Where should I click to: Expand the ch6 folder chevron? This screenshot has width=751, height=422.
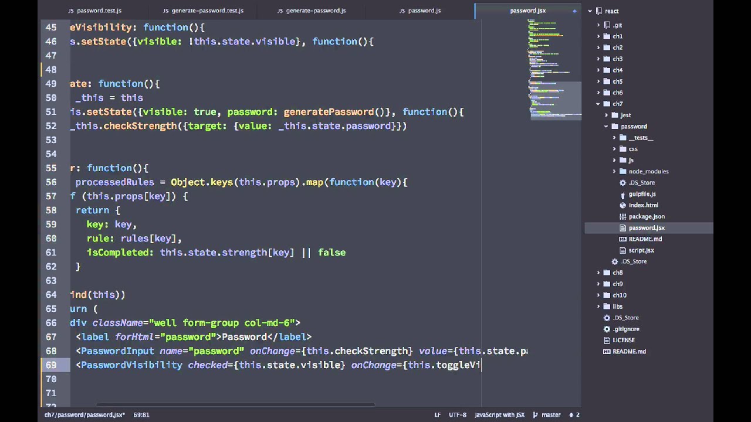(598, 93)
